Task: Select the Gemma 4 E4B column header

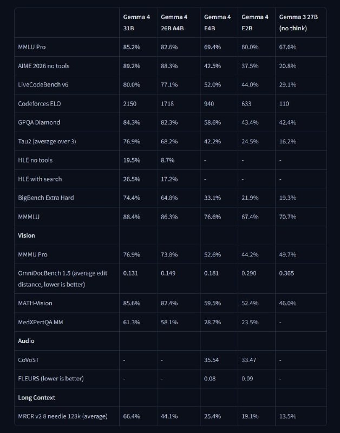Action: pos(213,22)
